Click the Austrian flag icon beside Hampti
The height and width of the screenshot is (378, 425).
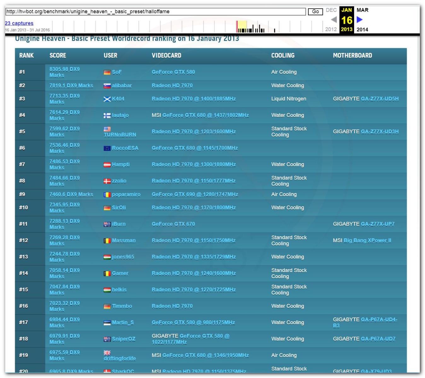click(107, 164)
